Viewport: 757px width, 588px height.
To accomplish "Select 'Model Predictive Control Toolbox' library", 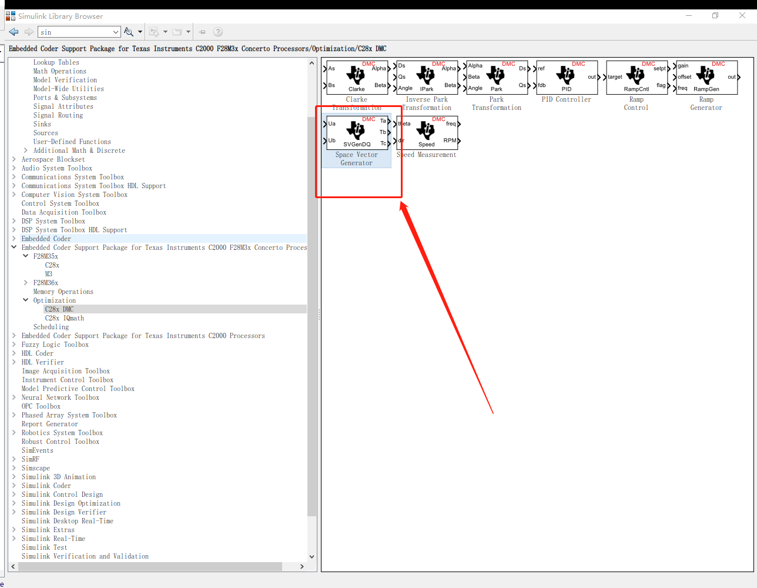I will point(78,389).
